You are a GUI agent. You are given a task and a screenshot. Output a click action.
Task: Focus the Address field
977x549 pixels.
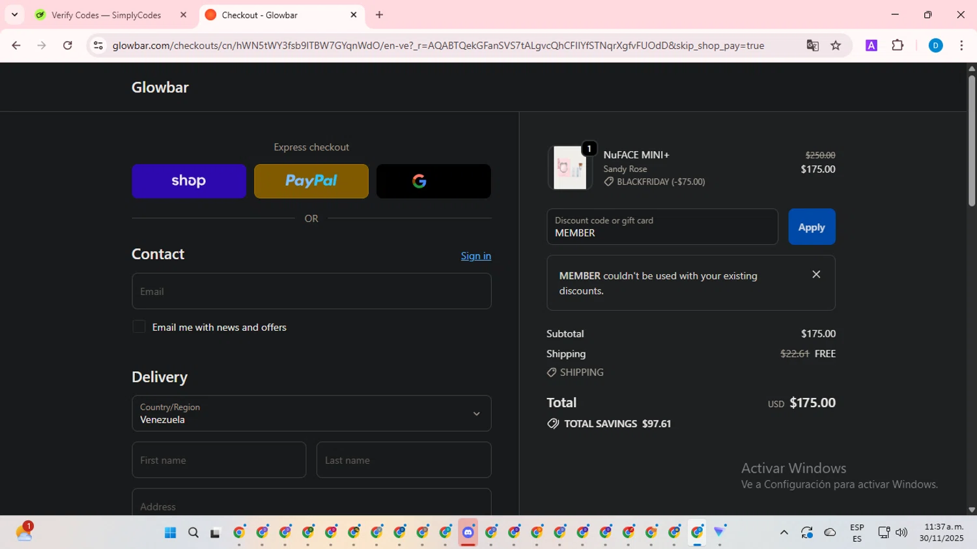click(x=311, y=502)
